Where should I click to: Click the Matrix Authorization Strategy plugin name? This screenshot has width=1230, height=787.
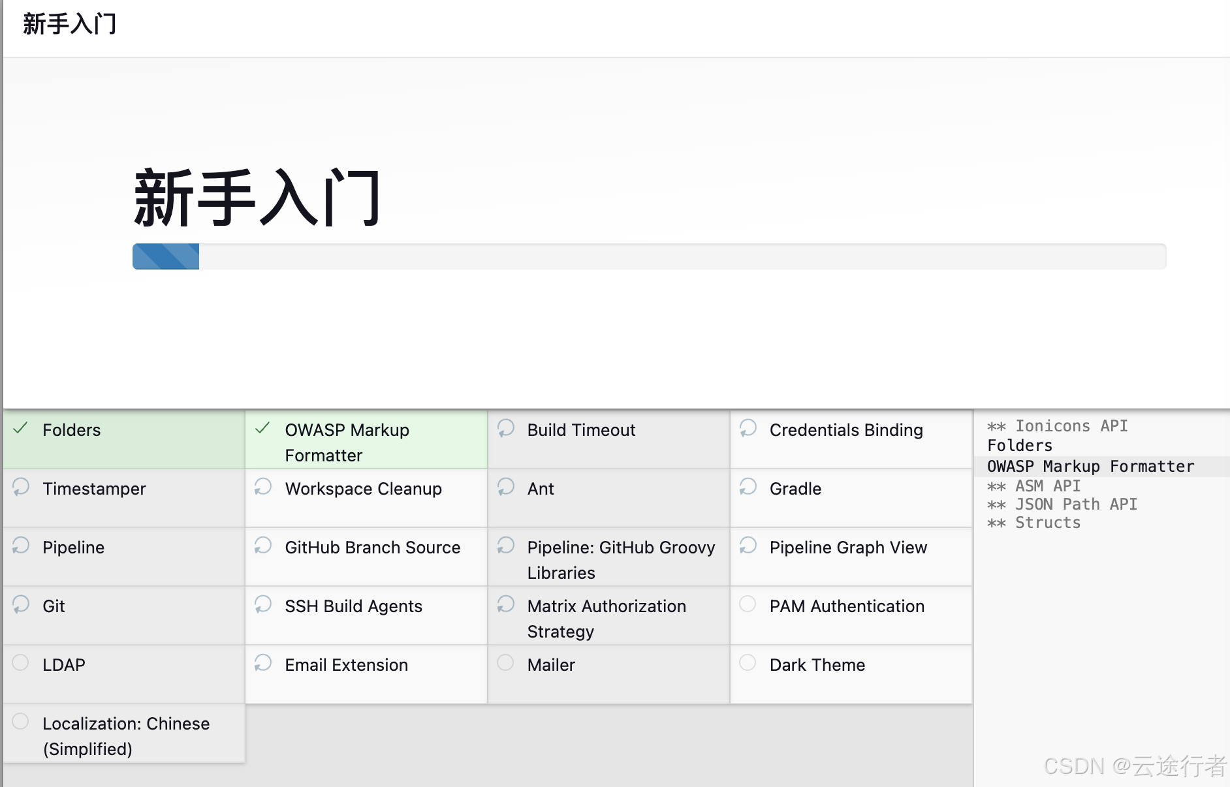pyautogui.click(x=607, y=619)
